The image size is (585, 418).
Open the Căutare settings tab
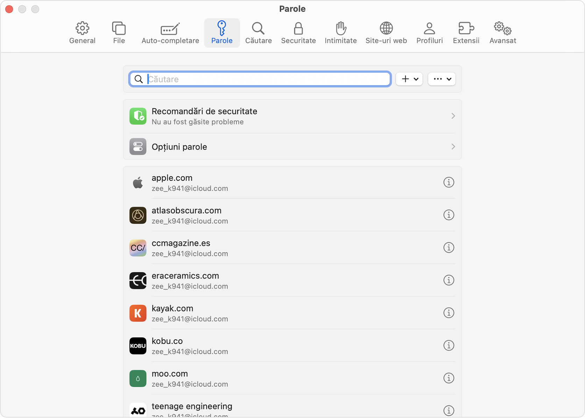pyautogui.click(x=259, y=33)
